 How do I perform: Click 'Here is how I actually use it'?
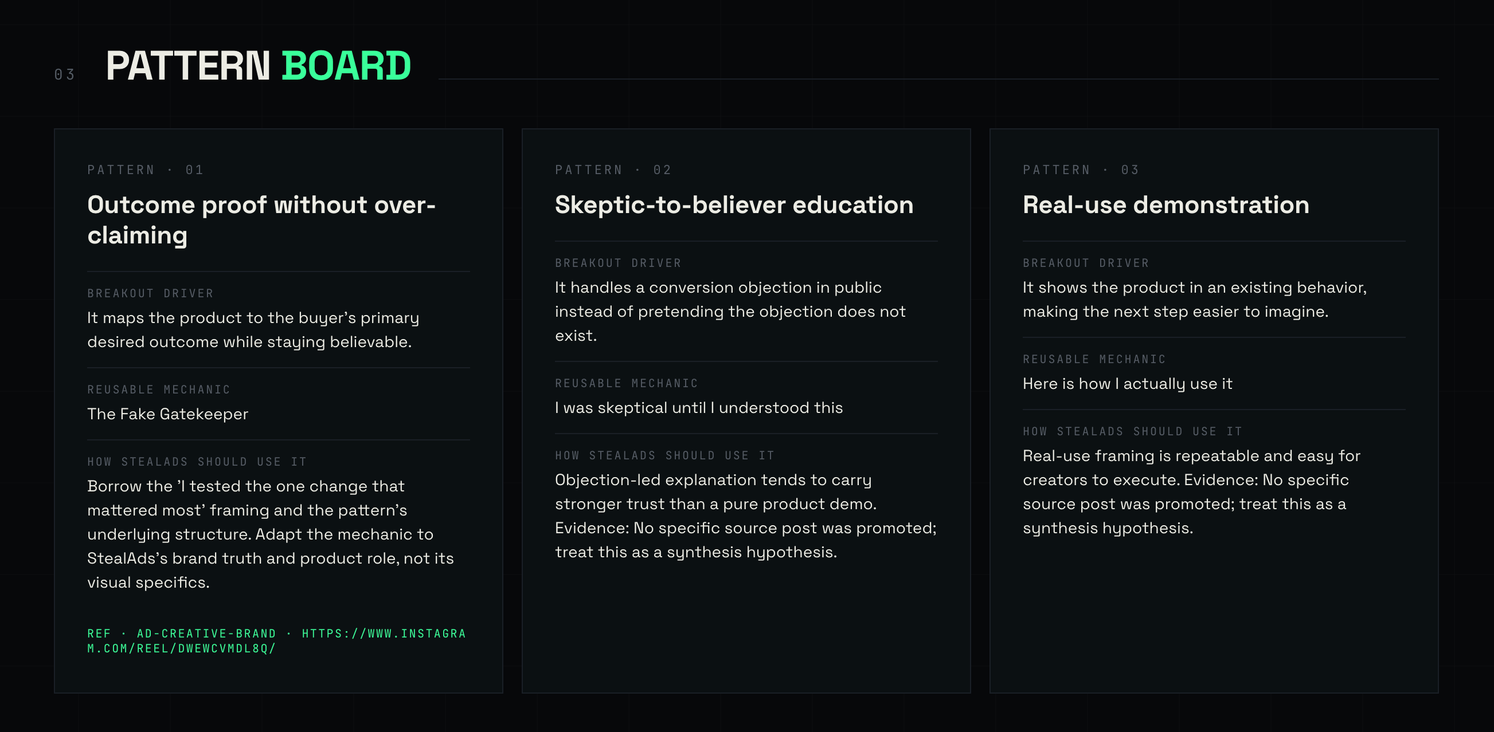coord(1127,384)
